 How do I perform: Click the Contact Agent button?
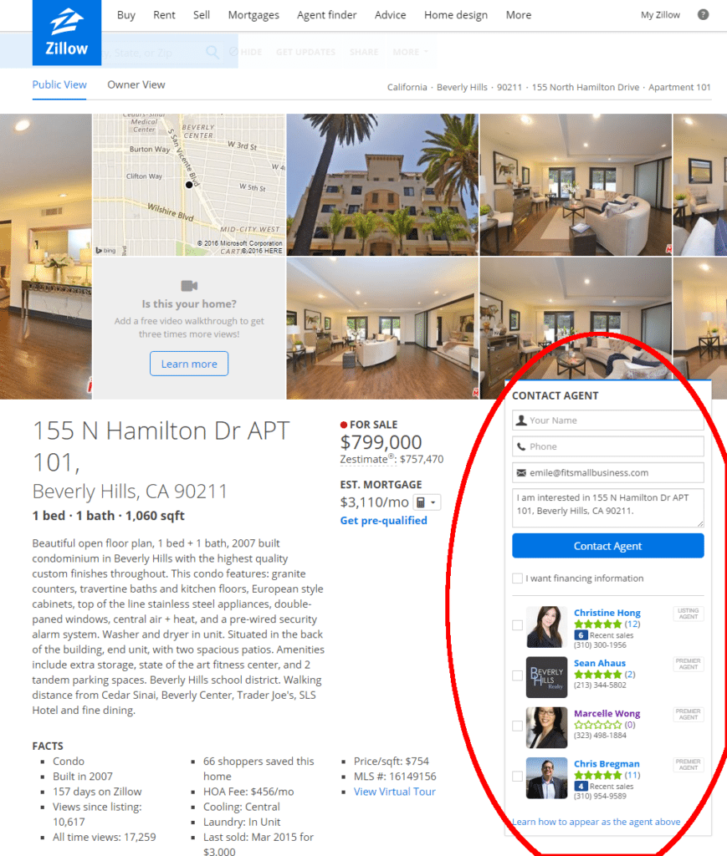coord(608,546)
